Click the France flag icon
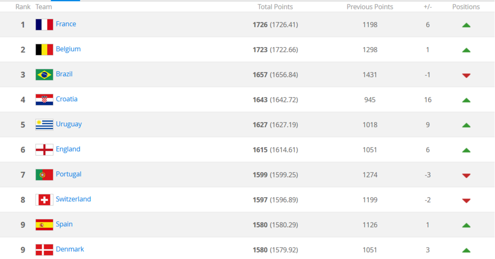 click(x=44, y=25)
